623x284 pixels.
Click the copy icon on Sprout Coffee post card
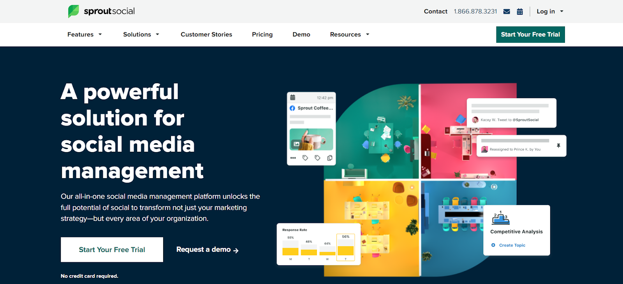click(x=330, y=158)
